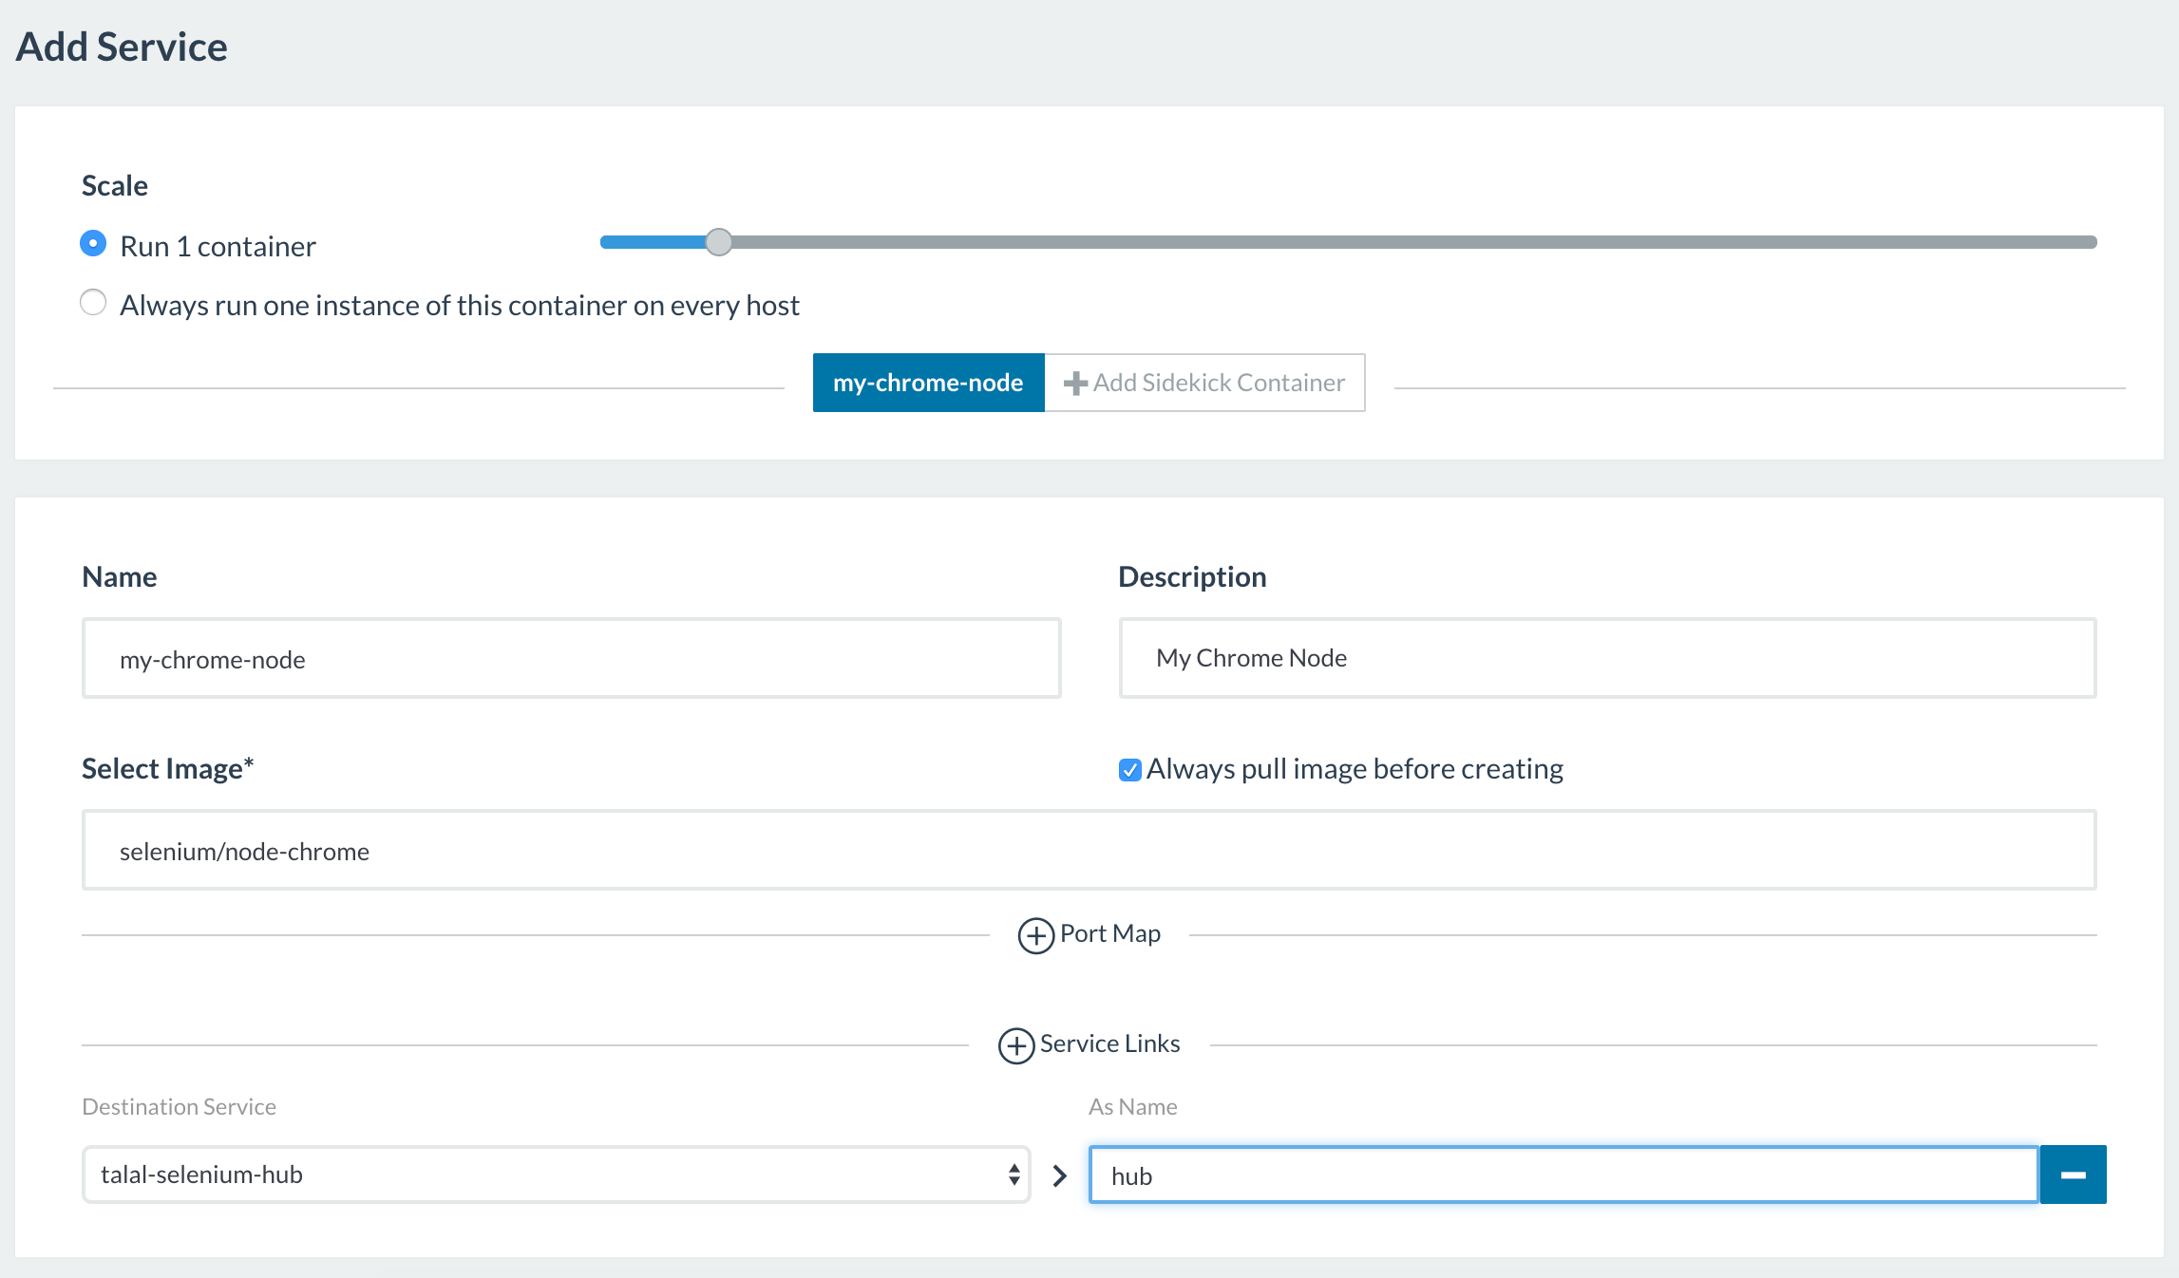Click the arrow between destination and name
Viewport: 2179px width, 1278px height.
[1060, 1175]
